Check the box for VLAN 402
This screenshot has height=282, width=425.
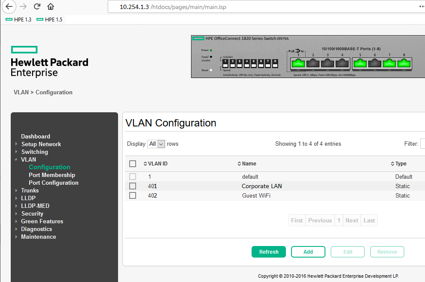click(x=133, y=195)
